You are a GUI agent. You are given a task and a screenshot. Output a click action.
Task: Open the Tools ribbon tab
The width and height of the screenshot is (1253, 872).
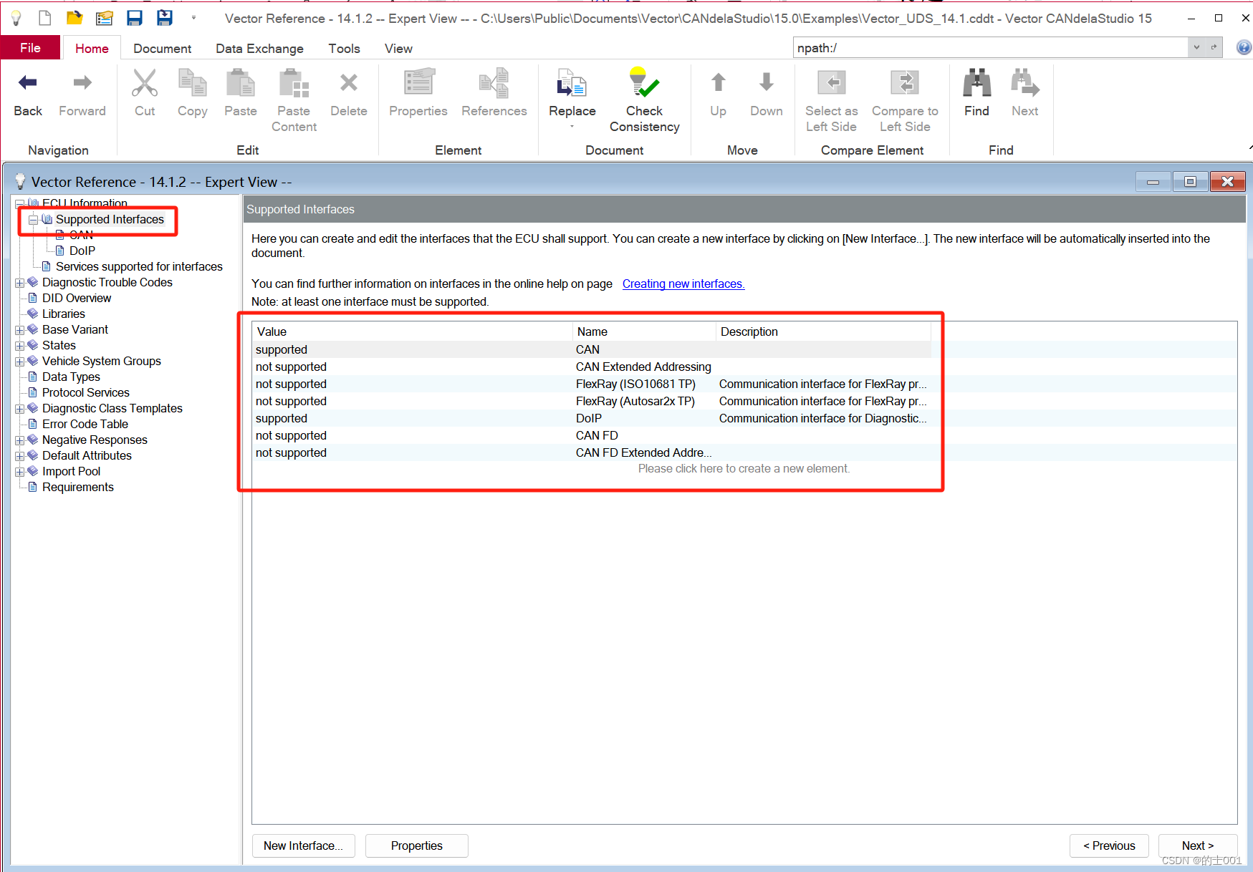[344, 48]
